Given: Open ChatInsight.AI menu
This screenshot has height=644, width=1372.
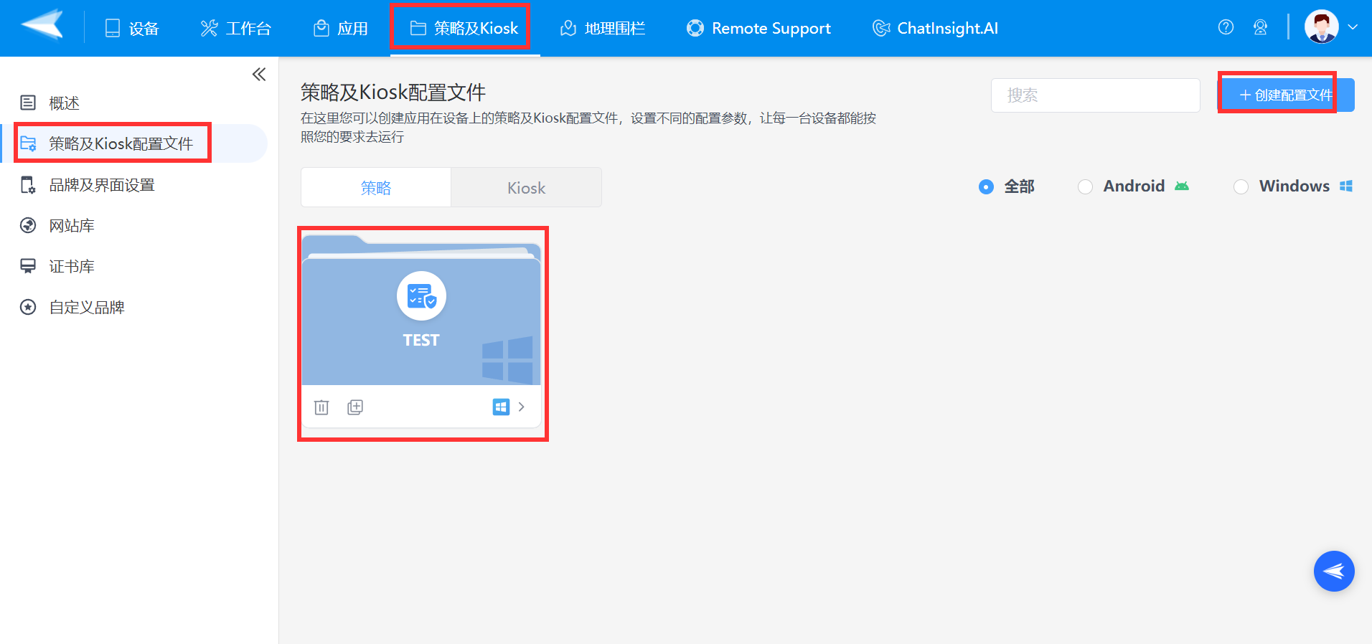Looking at the screenshot, I should coord(935,29).
